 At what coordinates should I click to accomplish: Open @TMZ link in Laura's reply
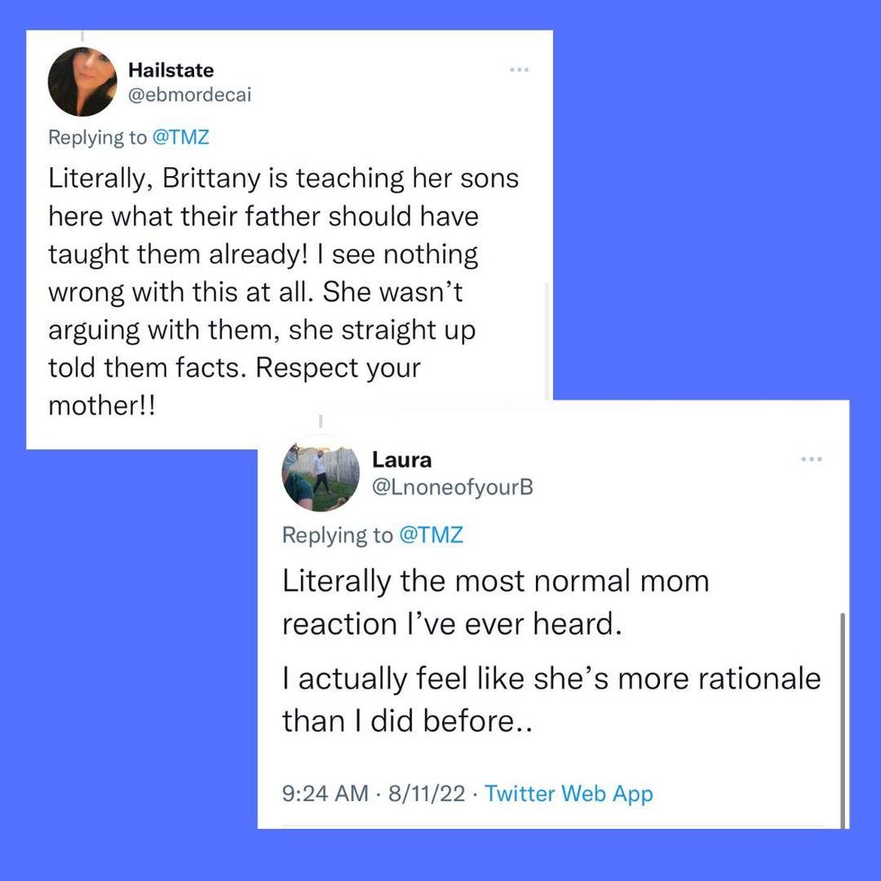pyautogui.click(x=430, y=535)
